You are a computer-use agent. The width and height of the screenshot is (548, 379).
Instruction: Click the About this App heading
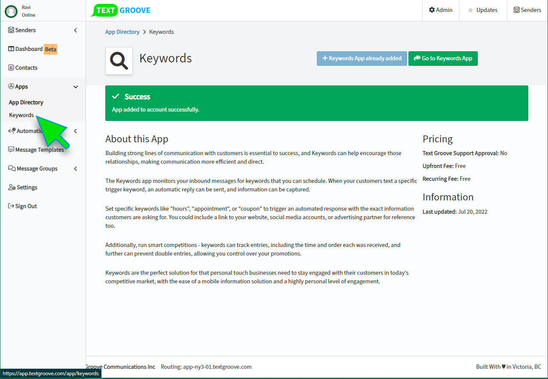point(137,139)
